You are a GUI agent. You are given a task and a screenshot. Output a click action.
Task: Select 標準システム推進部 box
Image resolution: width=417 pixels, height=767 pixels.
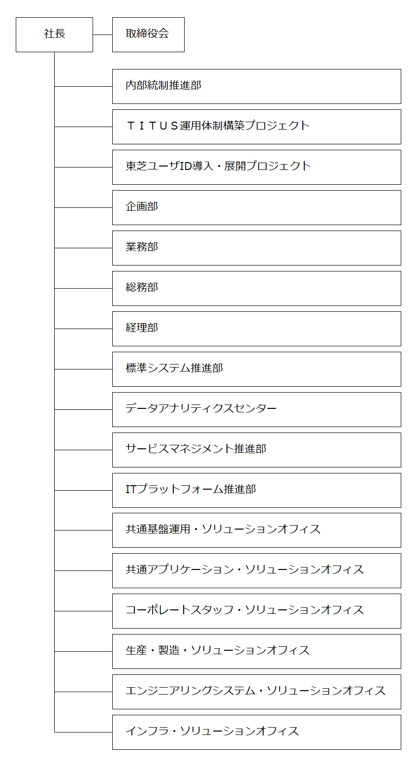click(257, 369)
